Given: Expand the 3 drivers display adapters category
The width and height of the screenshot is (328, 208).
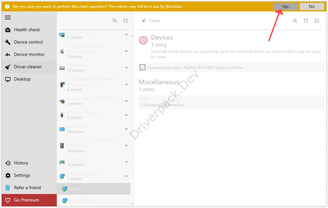Looking at the screenshot, I should [x=126, y=34].
